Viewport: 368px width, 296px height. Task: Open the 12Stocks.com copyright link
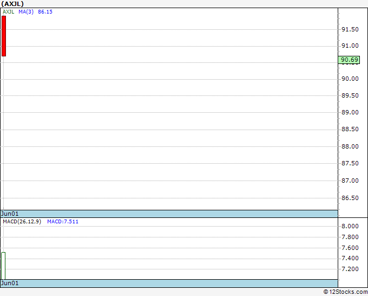click(345, 292)
